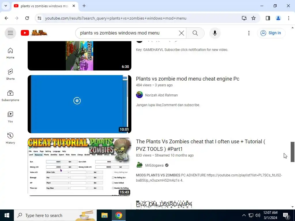Open the You section in sidebar
295x221 pixels.
click(10, 117)
